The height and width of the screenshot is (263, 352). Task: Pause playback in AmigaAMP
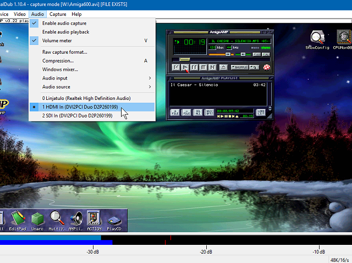click(x=194, y=68)
